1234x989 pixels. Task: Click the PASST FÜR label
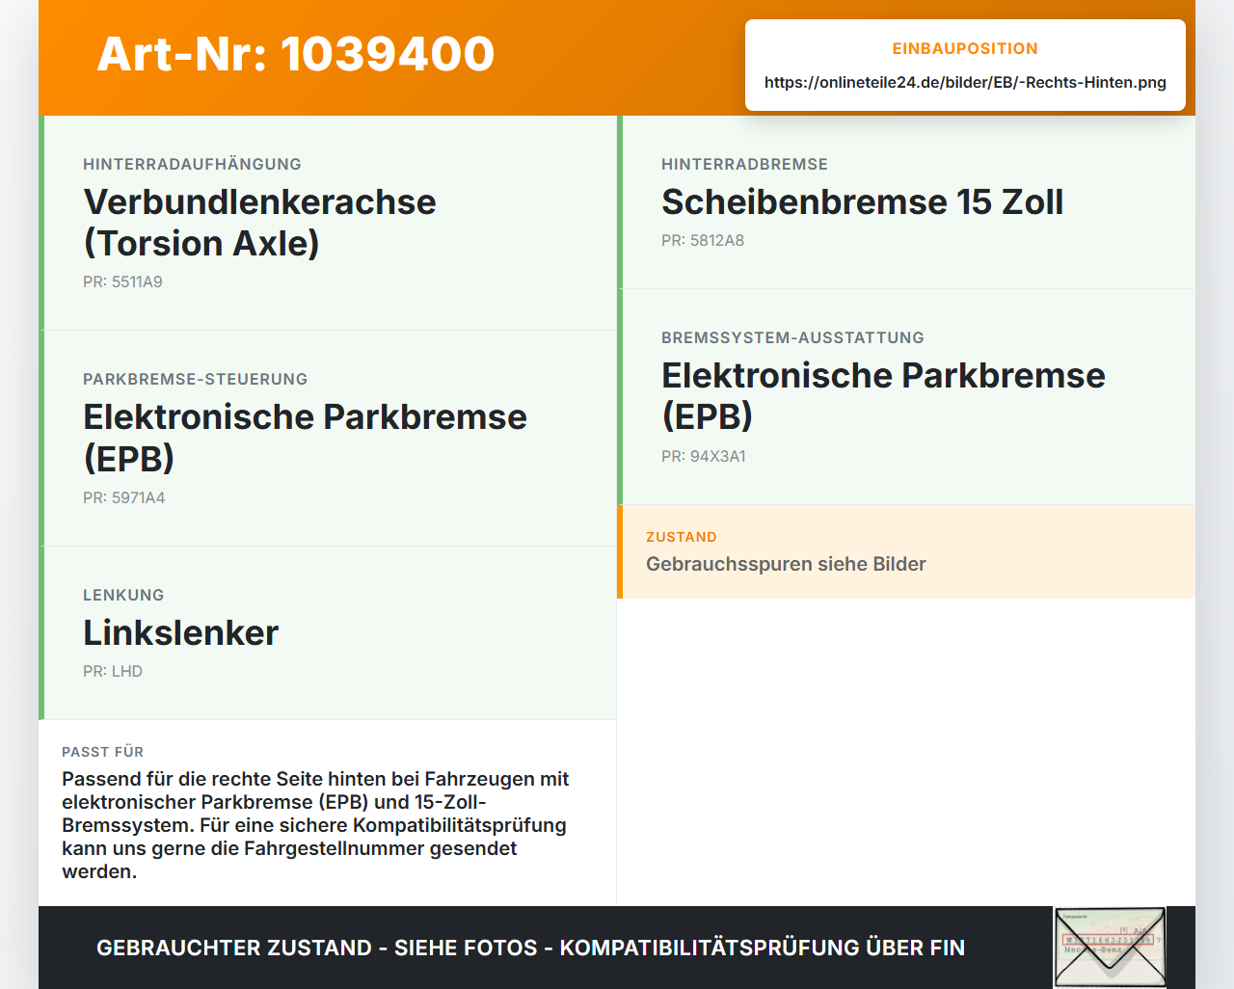tap(102, 752)
